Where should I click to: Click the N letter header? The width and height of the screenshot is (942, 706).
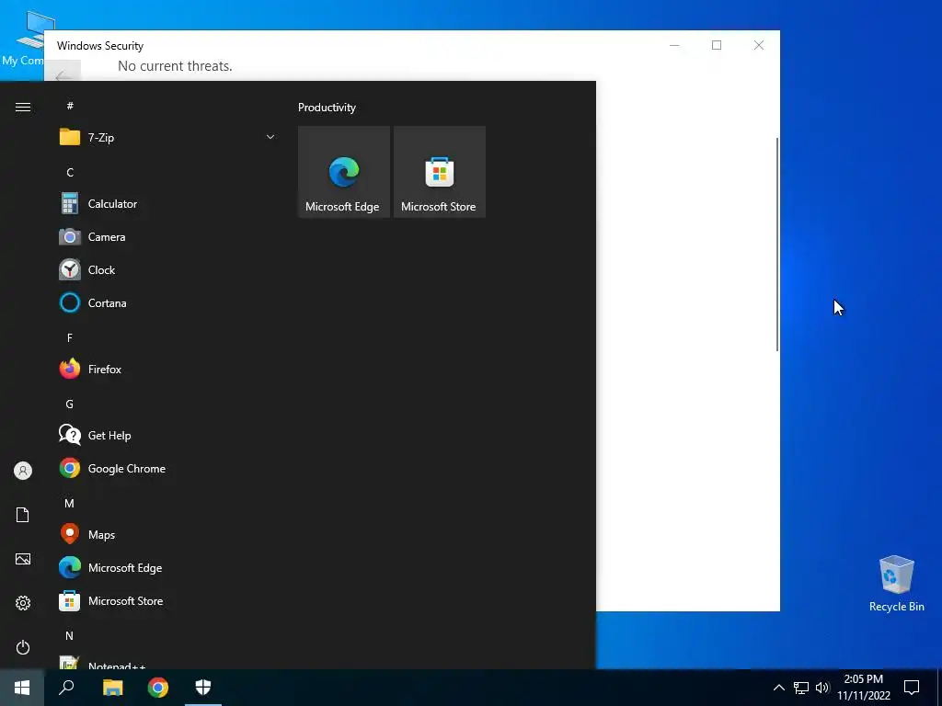click(x=70, y=635)
